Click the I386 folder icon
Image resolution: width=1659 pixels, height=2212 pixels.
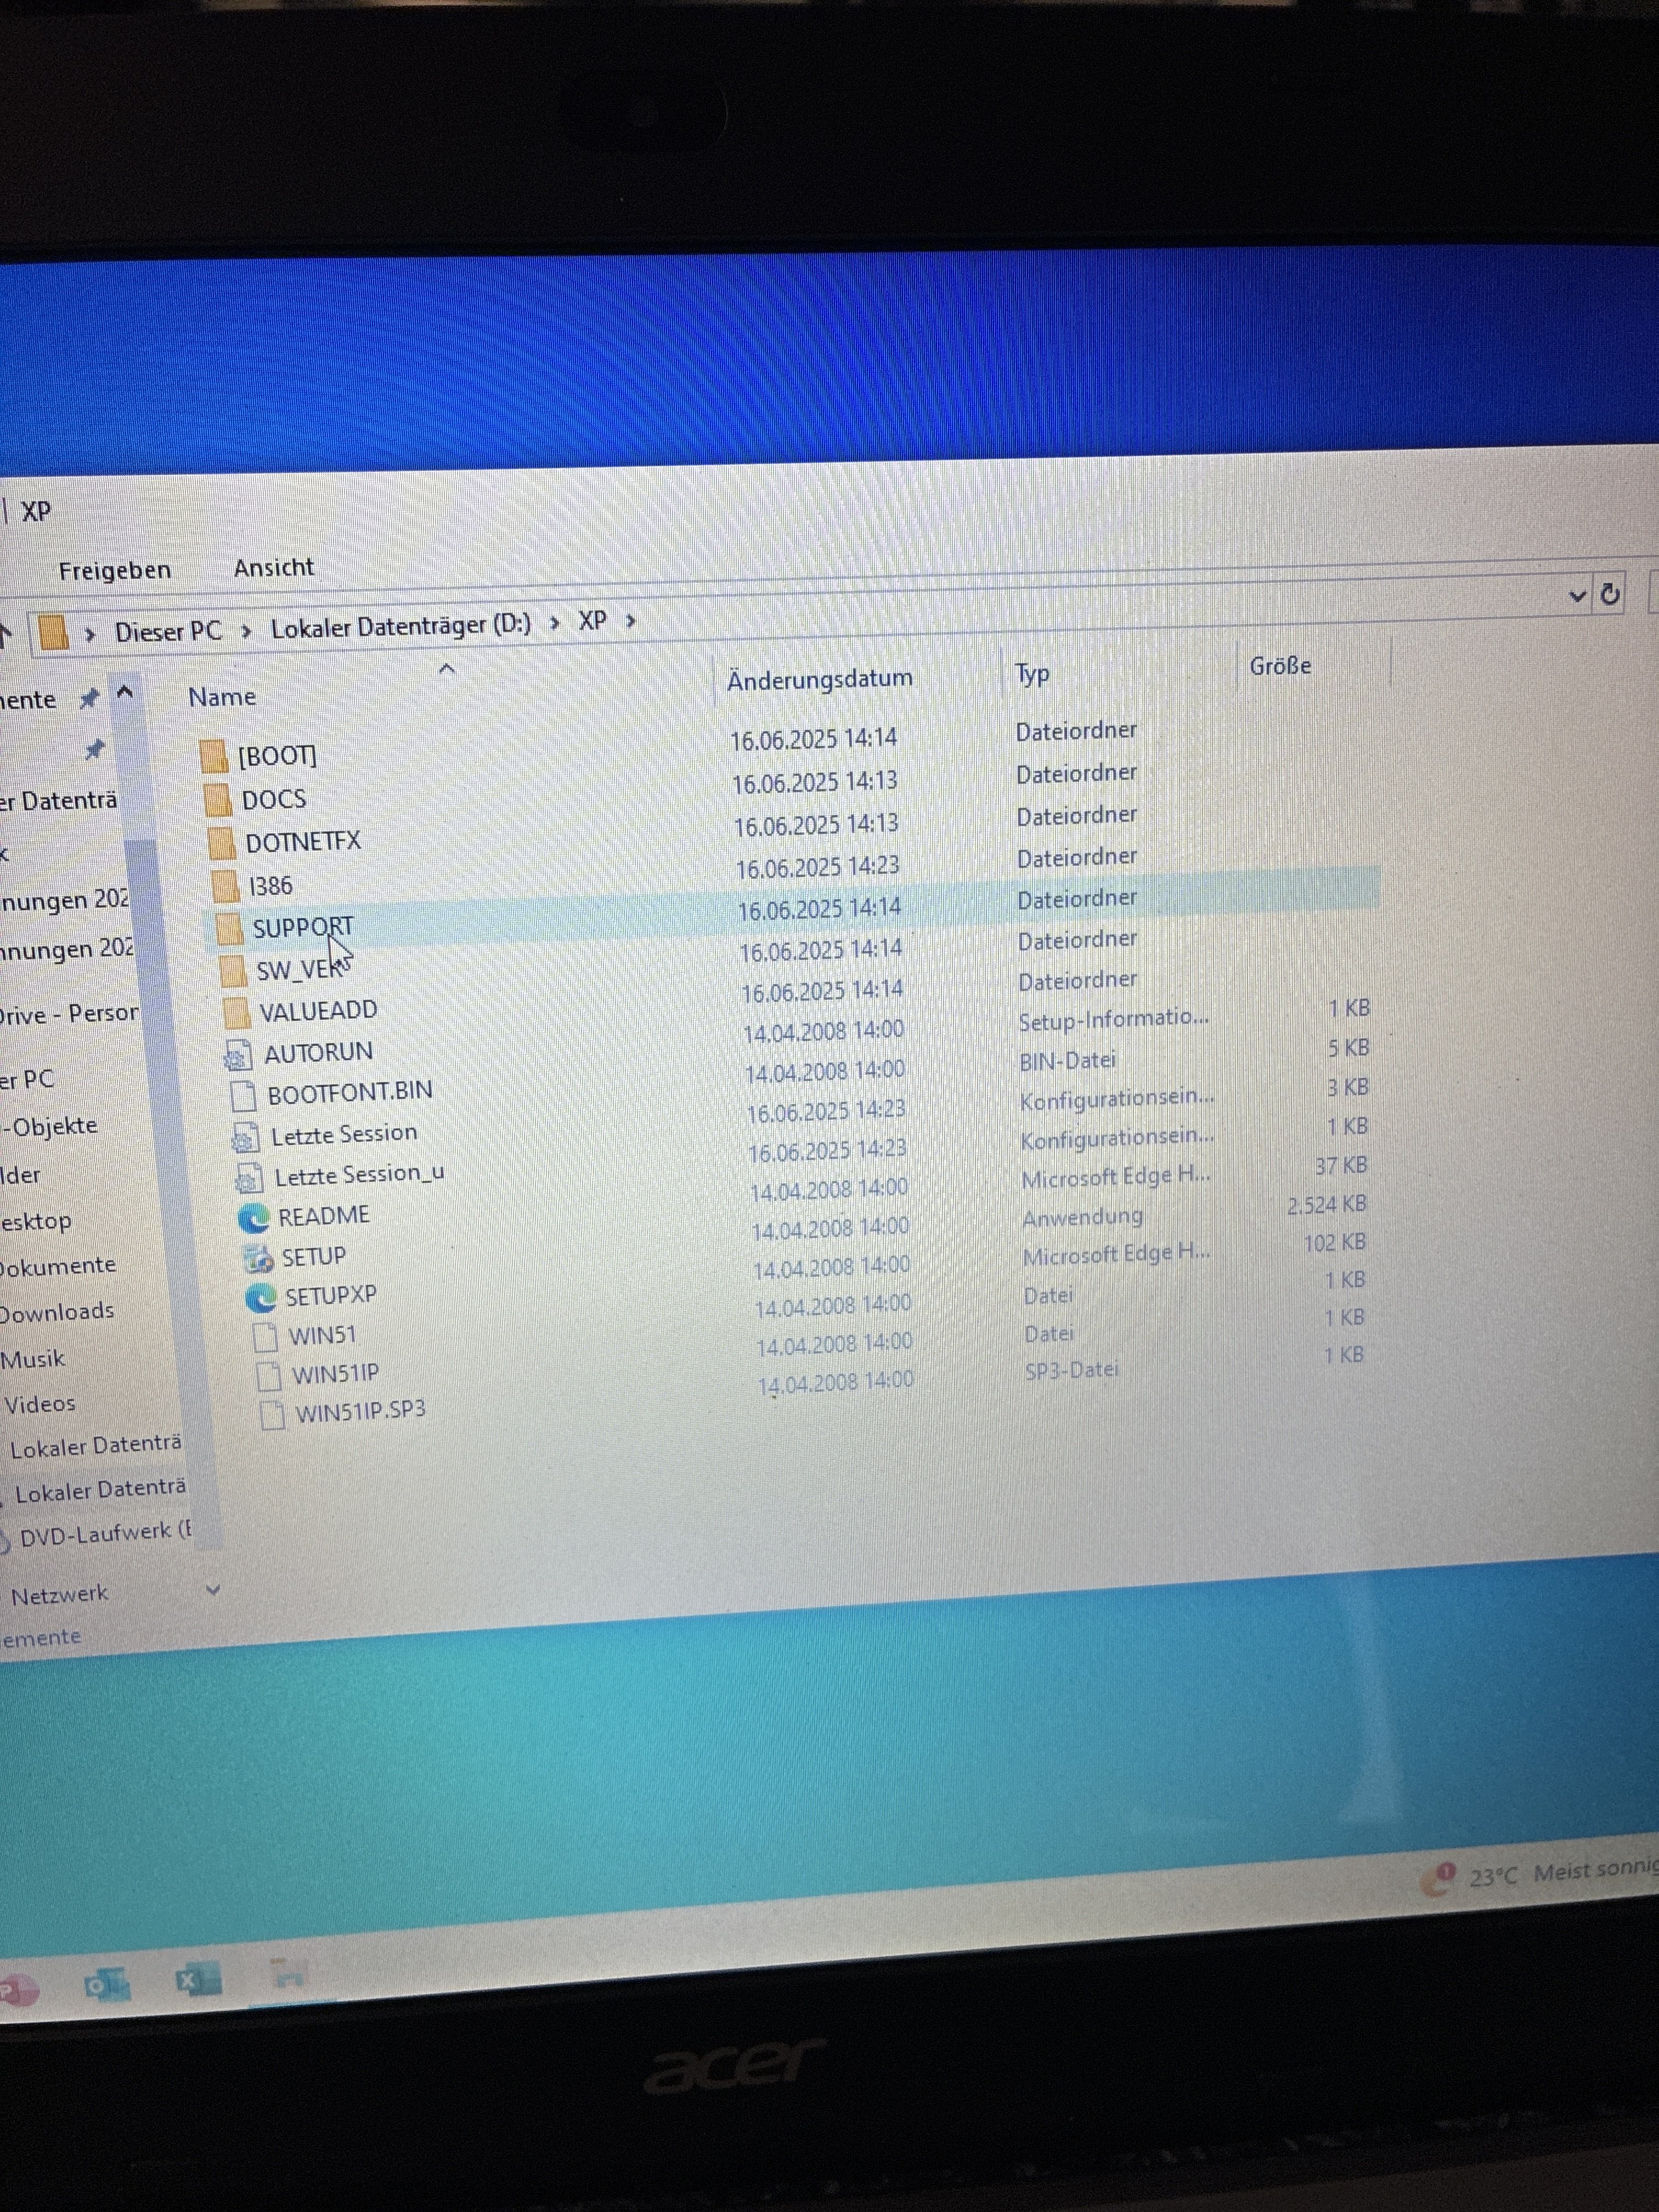(x=226, y=886)
